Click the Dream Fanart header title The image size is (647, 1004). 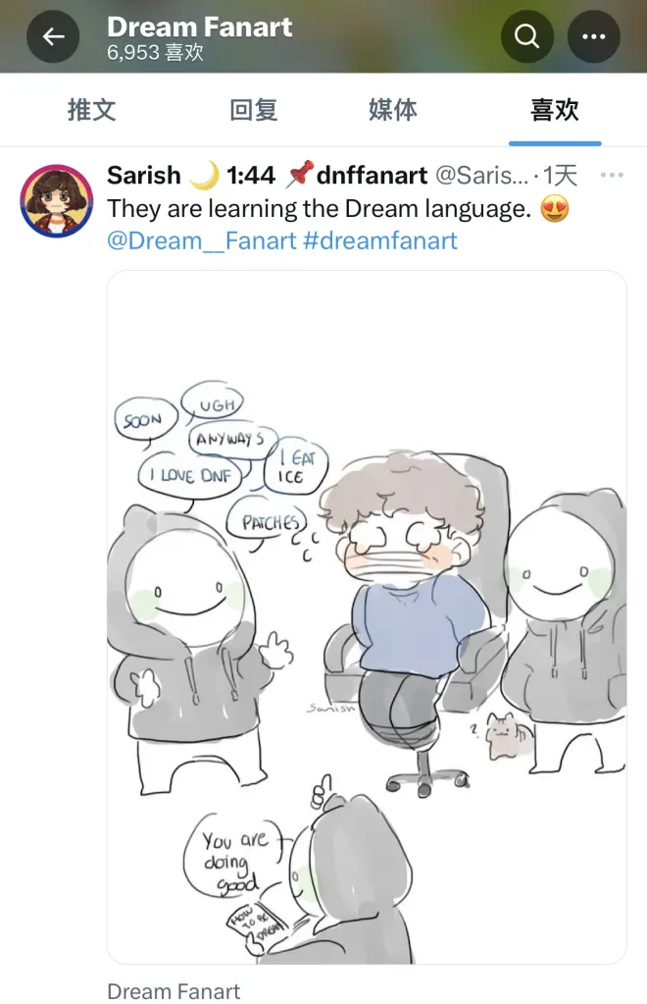pyautogui.click(x=199, y=26)
